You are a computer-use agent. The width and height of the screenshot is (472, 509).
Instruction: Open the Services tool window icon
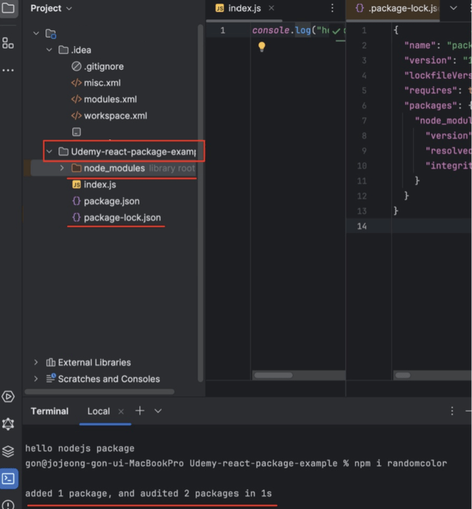click(8, 396)
